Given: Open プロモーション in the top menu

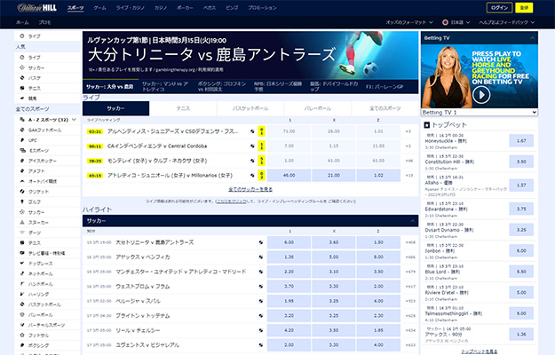Looking at the screenshot, I should click(262, 8).
